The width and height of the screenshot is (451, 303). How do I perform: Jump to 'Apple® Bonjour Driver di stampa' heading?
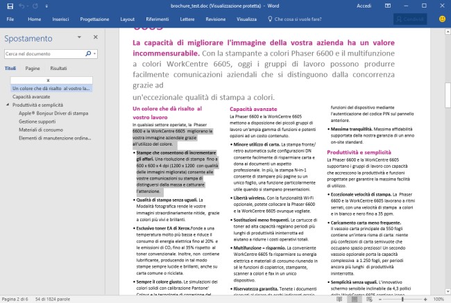53,113
